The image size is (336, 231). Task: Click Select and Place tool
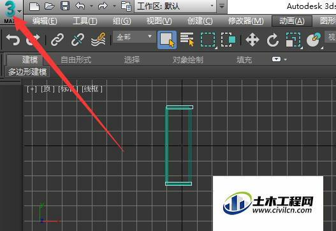[x=314, y=40]
